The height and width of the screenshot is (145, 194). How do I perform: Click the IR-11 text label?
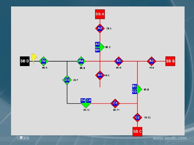pyautogui.click(x=116, y=110)
